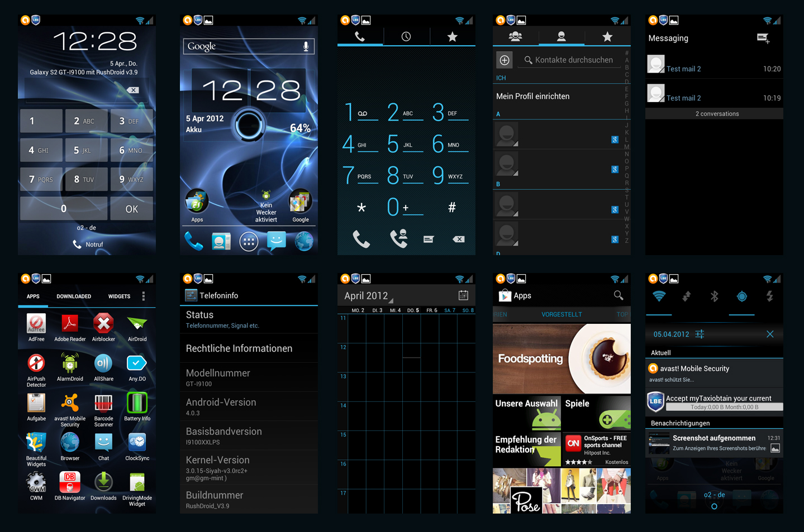Image resolution: width=804 pixels, height=532 pixels.
Task: Open the Status entry in Telefoninfo
Action: pos(249,319)
